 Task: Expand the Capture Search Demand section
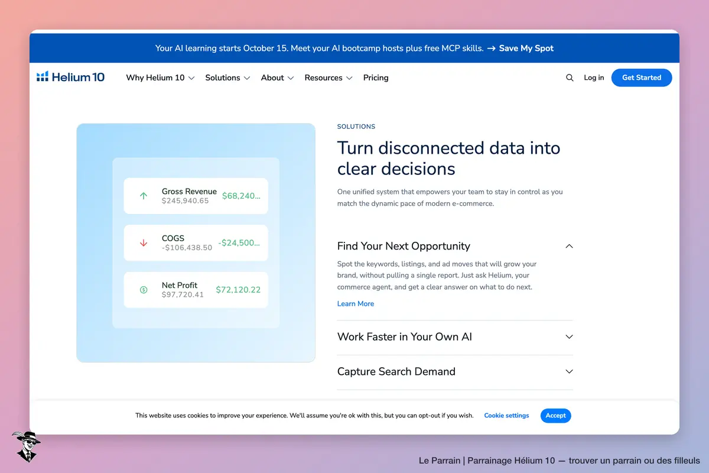[x=455, y=372]
